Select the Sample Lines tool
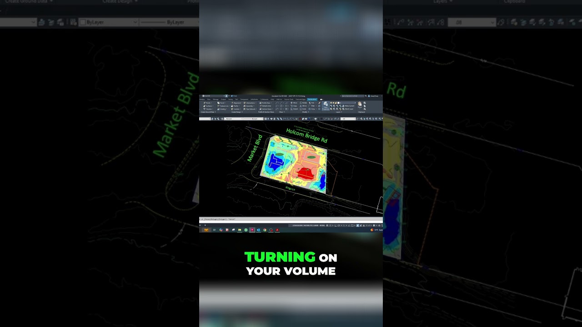The height and width of the screenshot is (327, 582). [265, 106]
